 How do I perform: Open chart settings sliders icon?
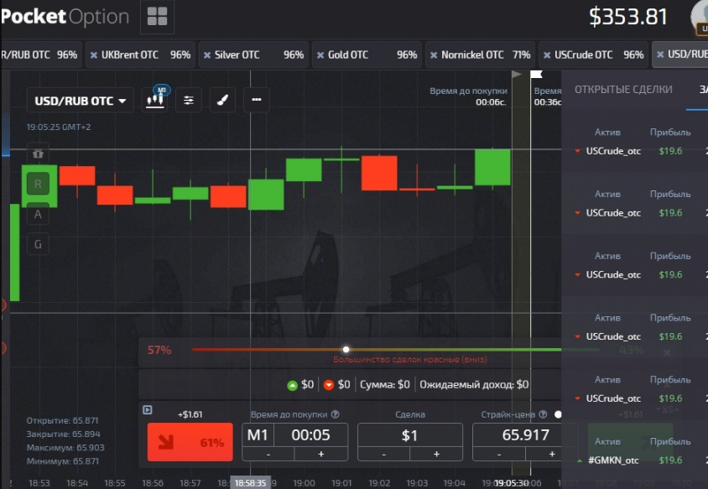[188, 100]
